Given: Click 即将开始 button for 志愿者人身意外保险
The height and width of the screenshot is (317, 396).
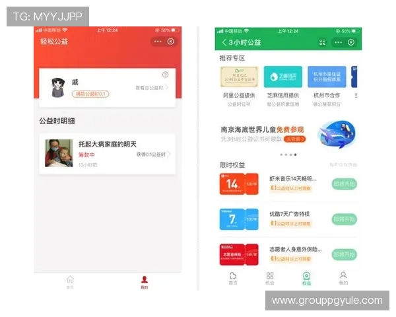Looking at the screenshot, I should [345, 254].
